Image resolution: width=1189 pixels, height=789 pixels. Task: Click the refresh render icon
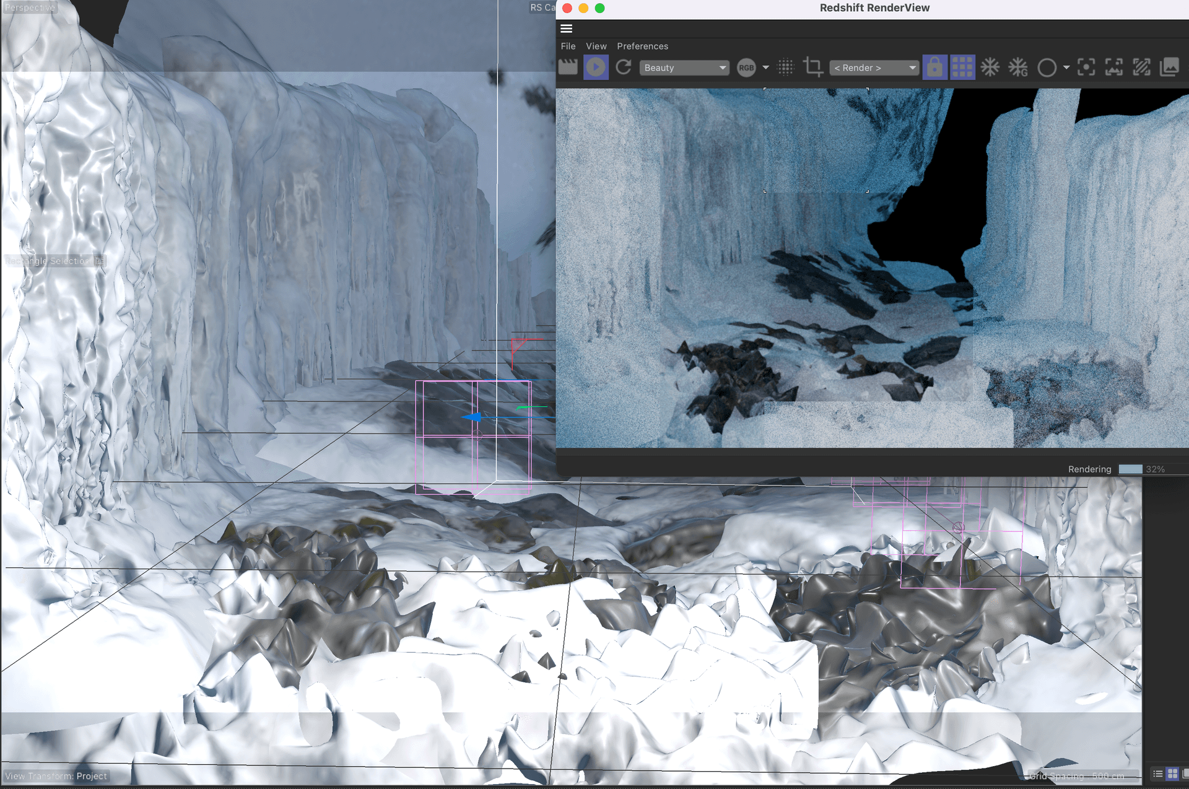(x=624, y=67)
